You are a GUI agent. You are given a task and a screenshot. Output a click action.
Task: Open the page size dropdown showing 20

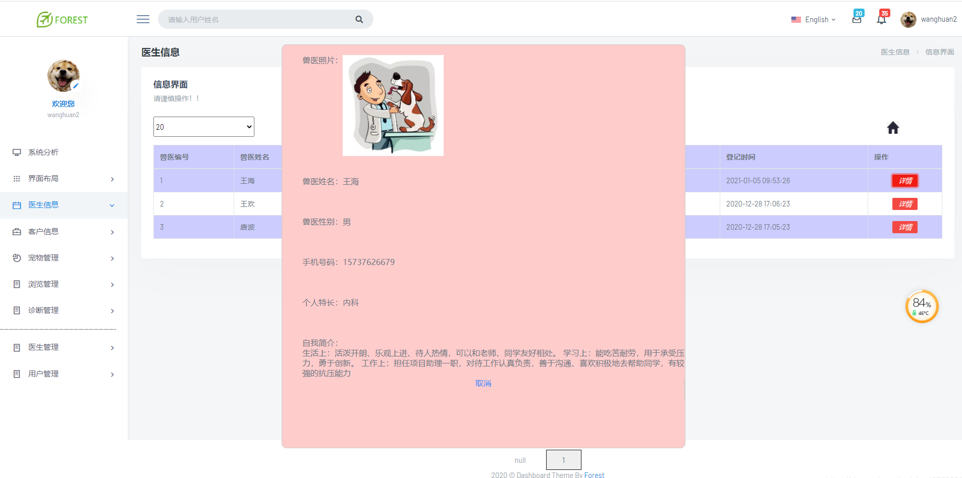tap(203, 126)
